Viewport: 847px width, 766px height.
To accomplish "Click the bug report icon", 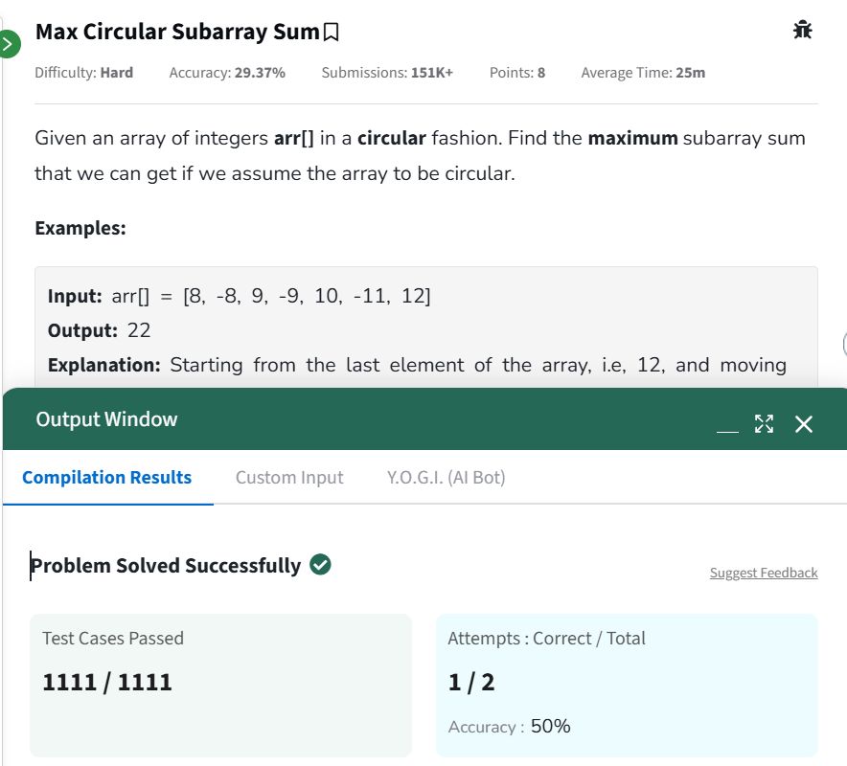I will 802,30.
